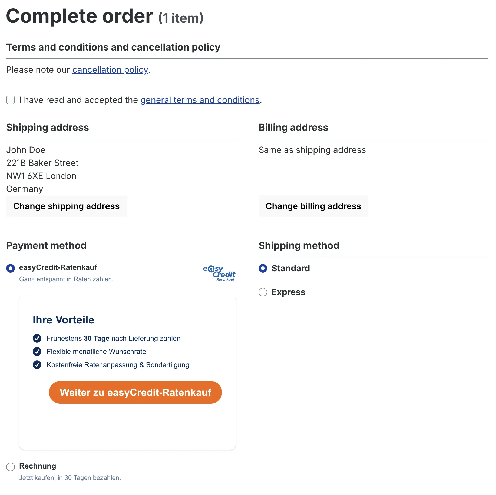The height and width of the screenshot is (495, 496).
Task: Click checkmark icon beside Kostenfreie Ratenanpassung
Action: pos(37,365)
